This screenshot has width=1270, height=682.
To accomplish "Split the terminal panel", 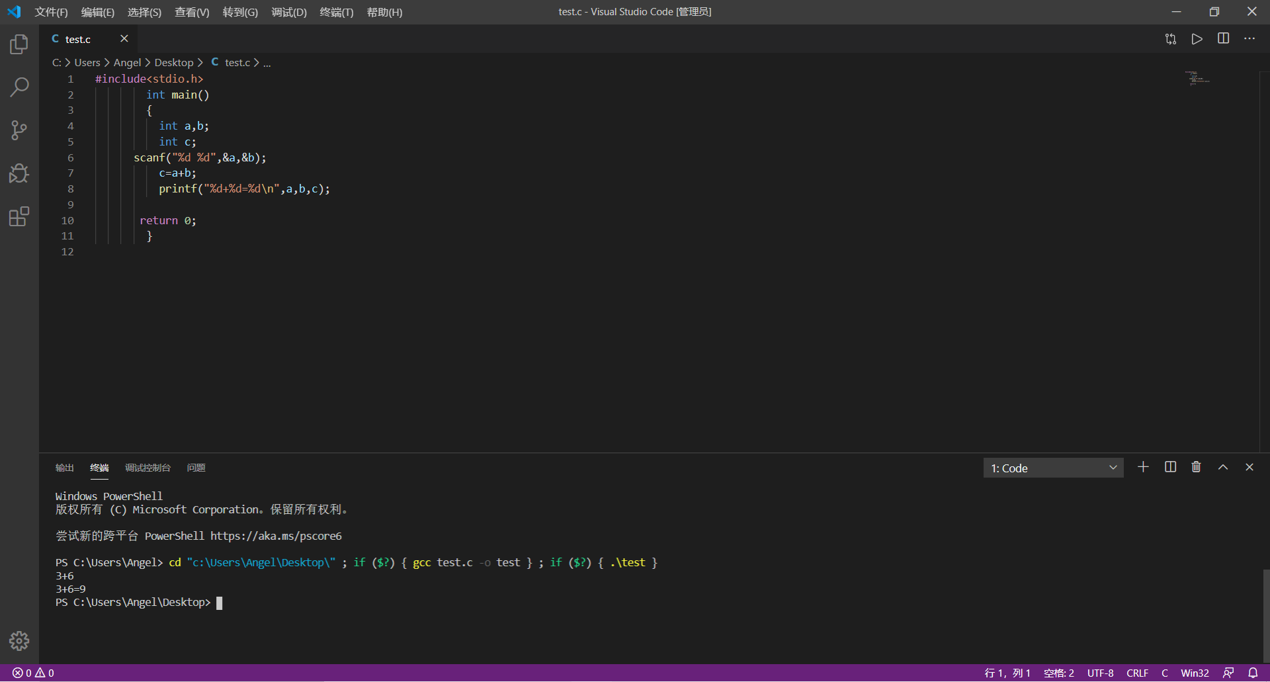I will pyautogui.click(x=1170, y=467).
